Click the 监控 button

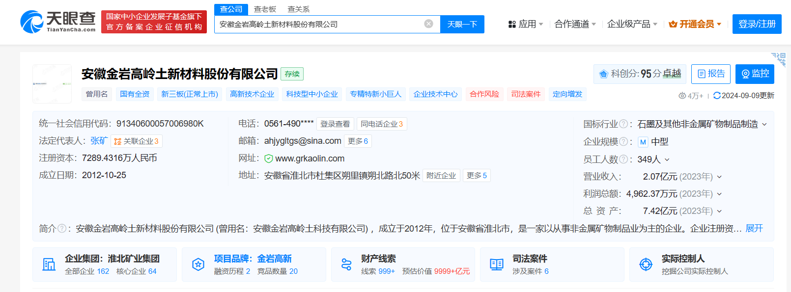pos(755,74)
